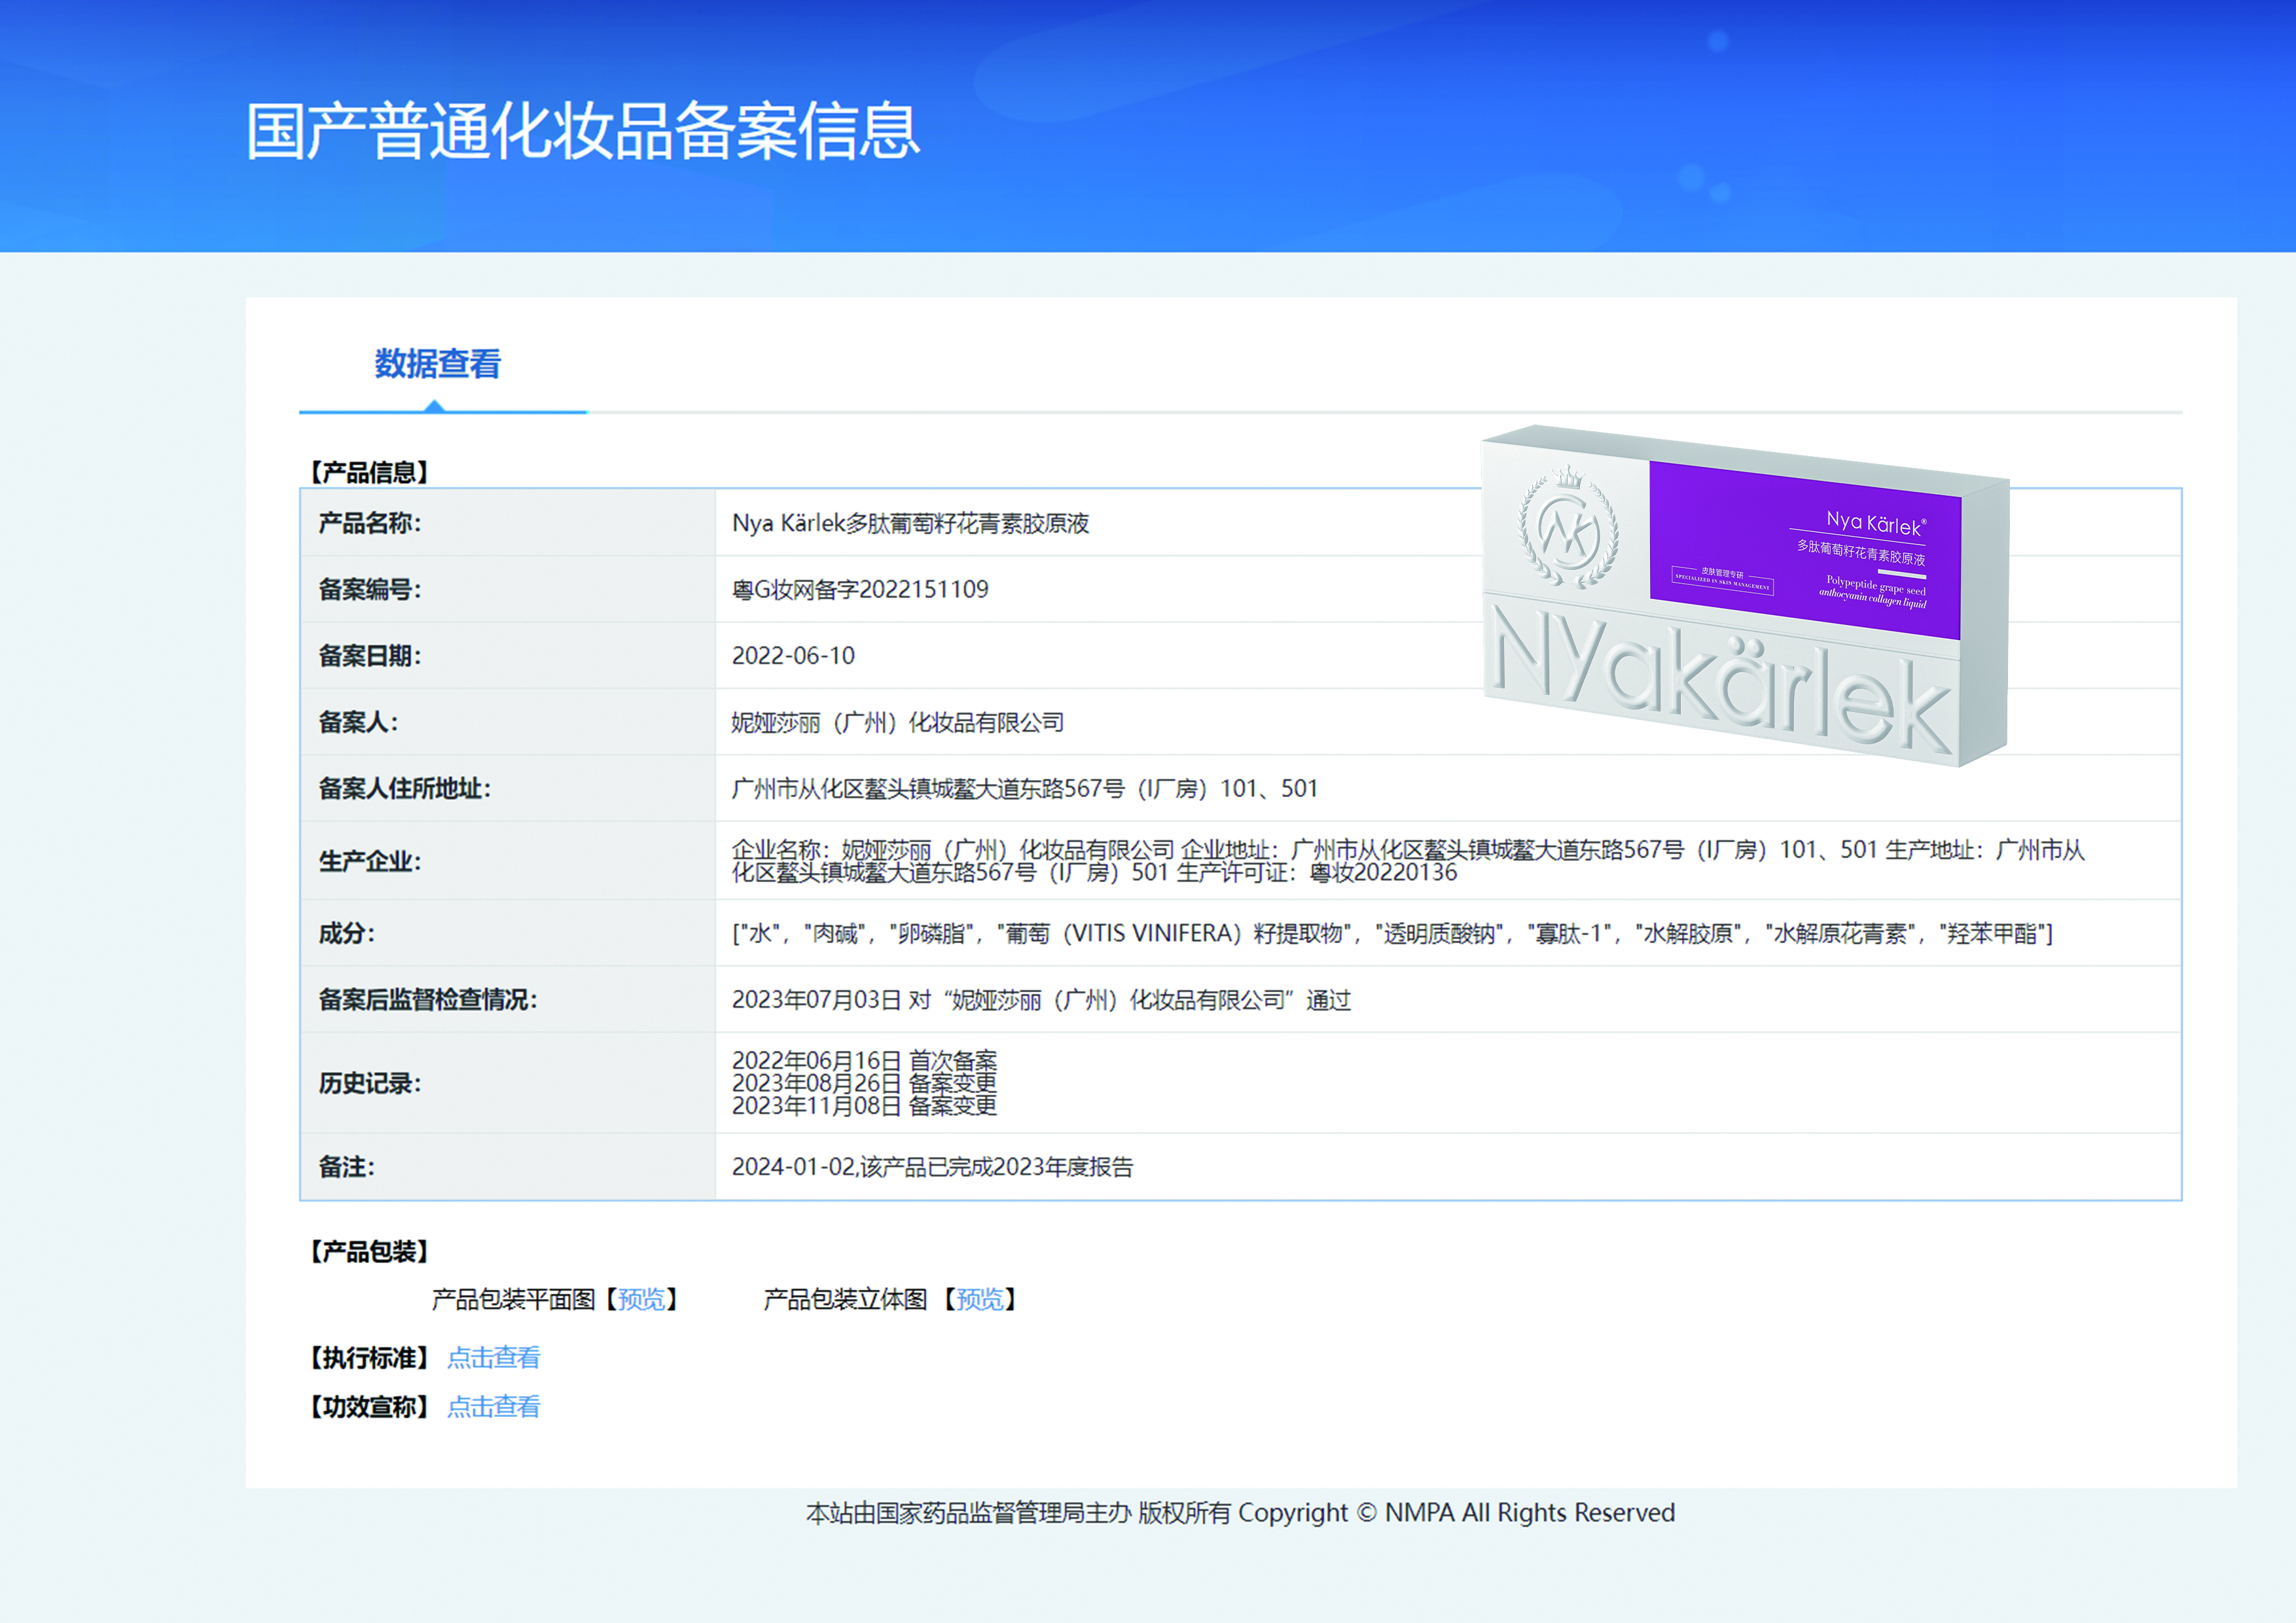Click the remark 2024-01-02 annual report text
The image size is (2296, 1623).
pos(932,1167)
